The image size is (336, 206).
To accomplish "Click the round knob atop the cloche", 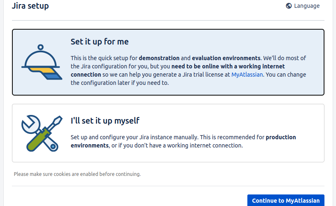I will click(x=40, y=47).
